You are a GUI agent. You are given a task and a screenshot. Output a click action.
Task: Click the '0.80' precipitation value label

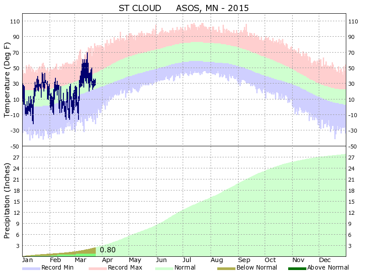[108, 250]
